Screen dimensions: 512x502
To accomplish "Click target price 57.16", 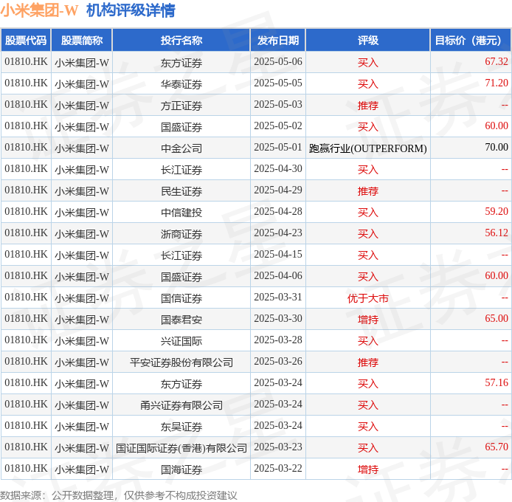I will click(497, 382).
